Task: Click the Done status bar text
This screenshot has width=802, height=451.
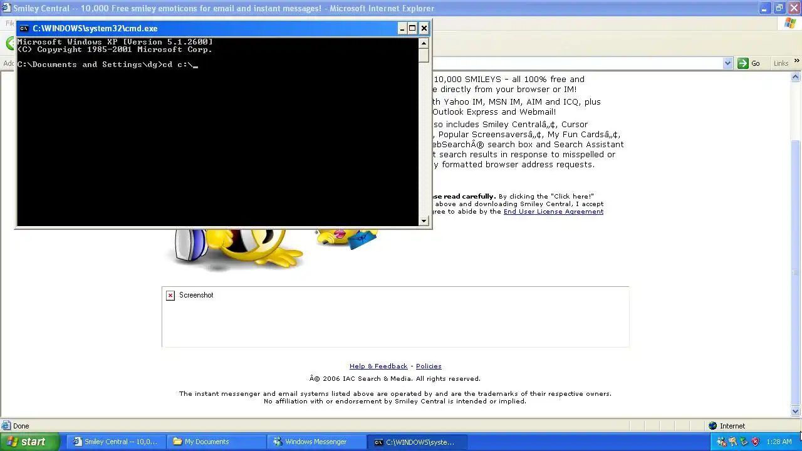Action: click(21, 426)
